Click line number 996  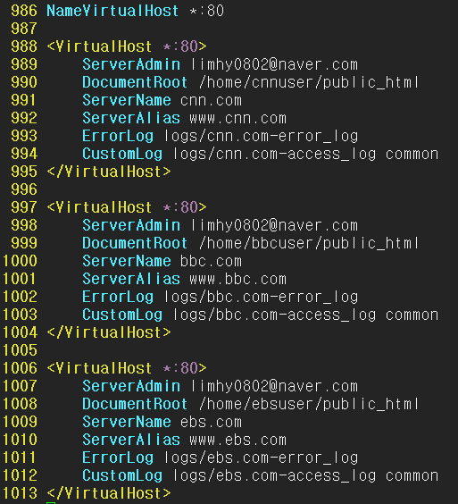pos(24,189)
